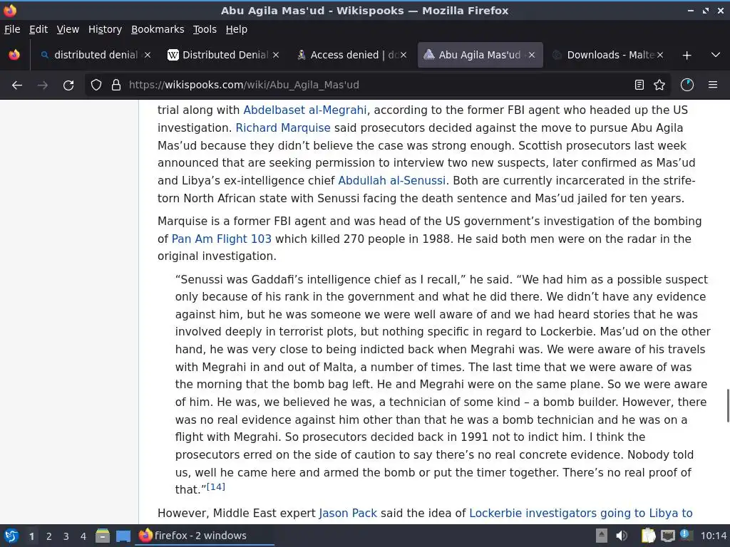Go back to the previous page
730x547 pixels.
click(17, 85)
